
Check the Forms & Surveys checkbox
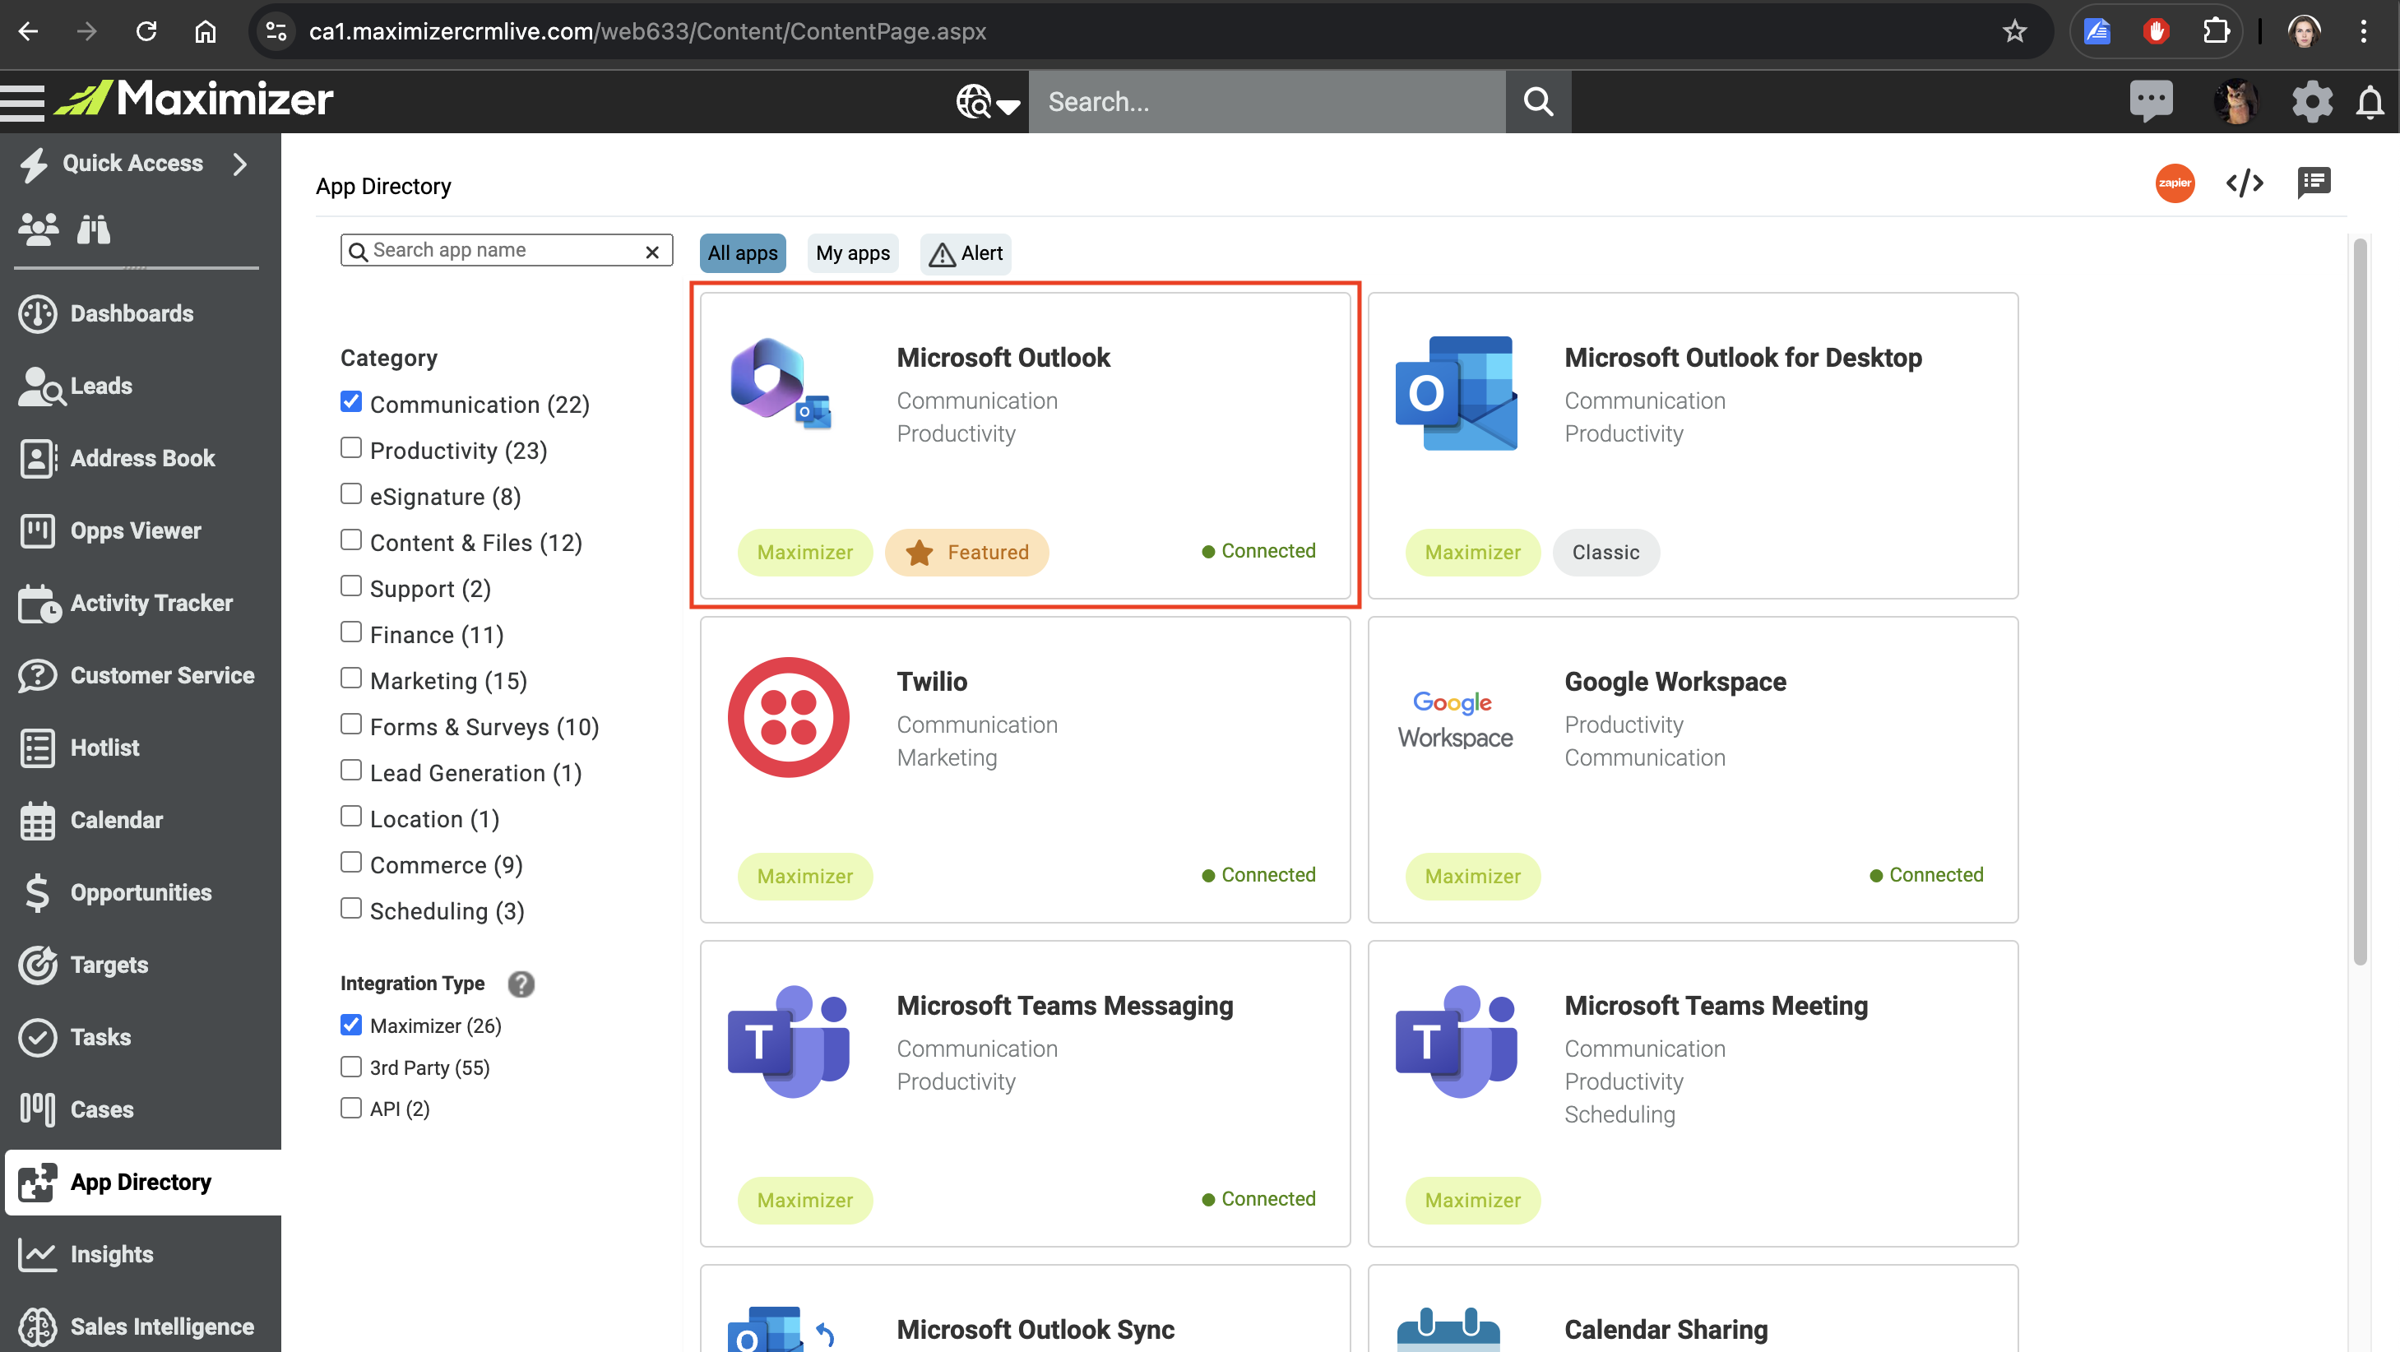coord(351,724)
